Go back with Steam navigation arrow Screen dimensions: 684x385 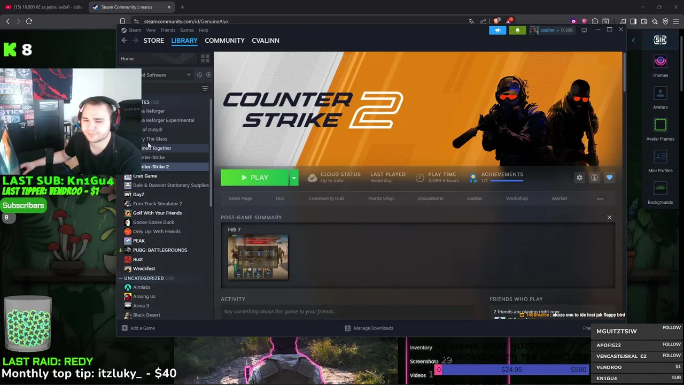point(124,41)
